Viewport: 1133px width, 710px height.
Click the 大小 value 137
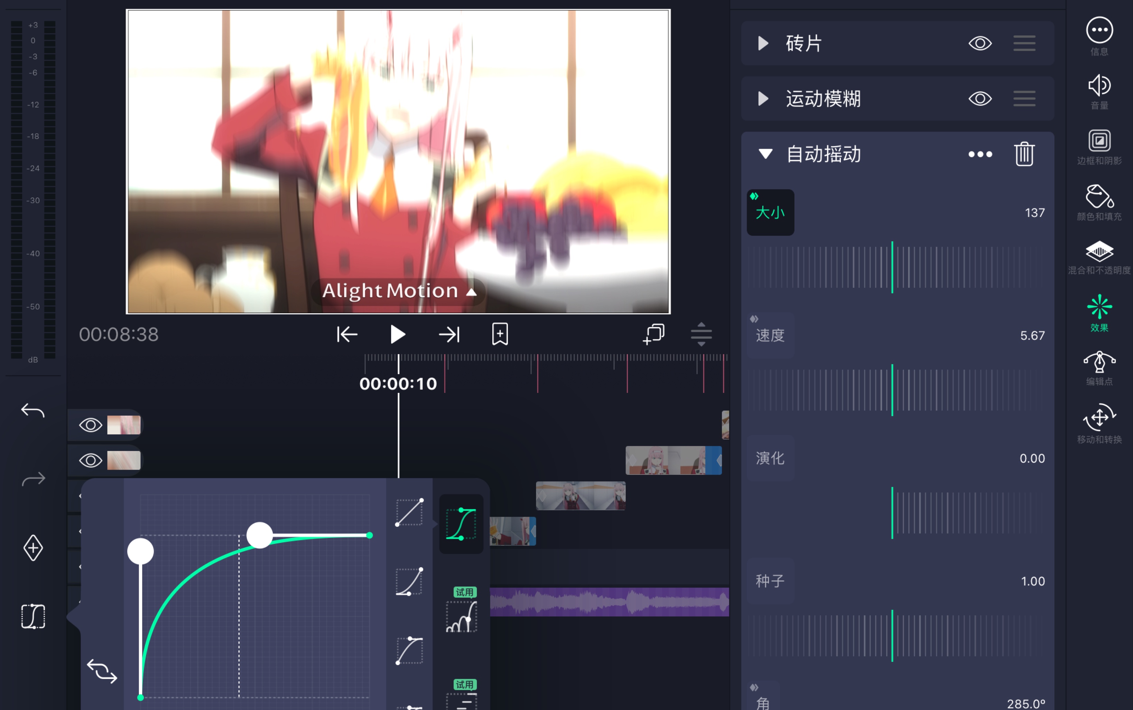pyautogui.click(x=1034, y=213)
